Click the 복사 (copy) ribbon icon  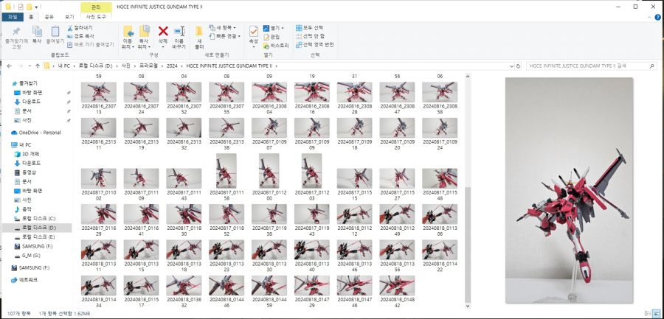tap(37, 31)
